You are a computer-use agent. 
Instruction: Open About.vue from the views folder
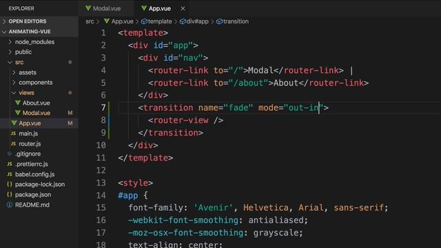point(37,103)
